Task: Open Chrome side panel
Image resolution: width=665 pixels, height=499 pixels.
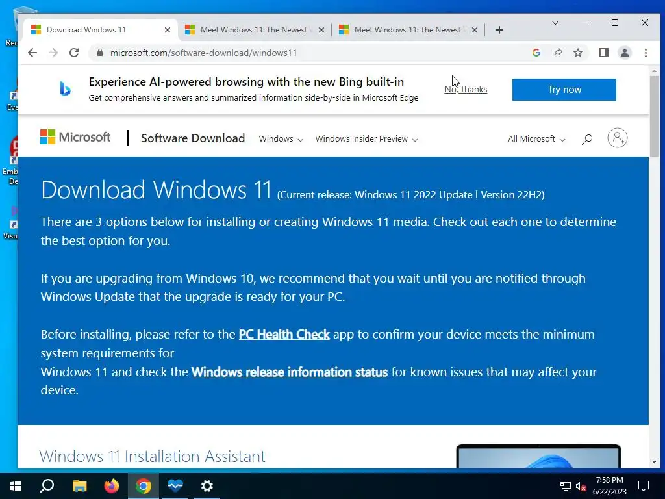Action: [x=603, y=53]
